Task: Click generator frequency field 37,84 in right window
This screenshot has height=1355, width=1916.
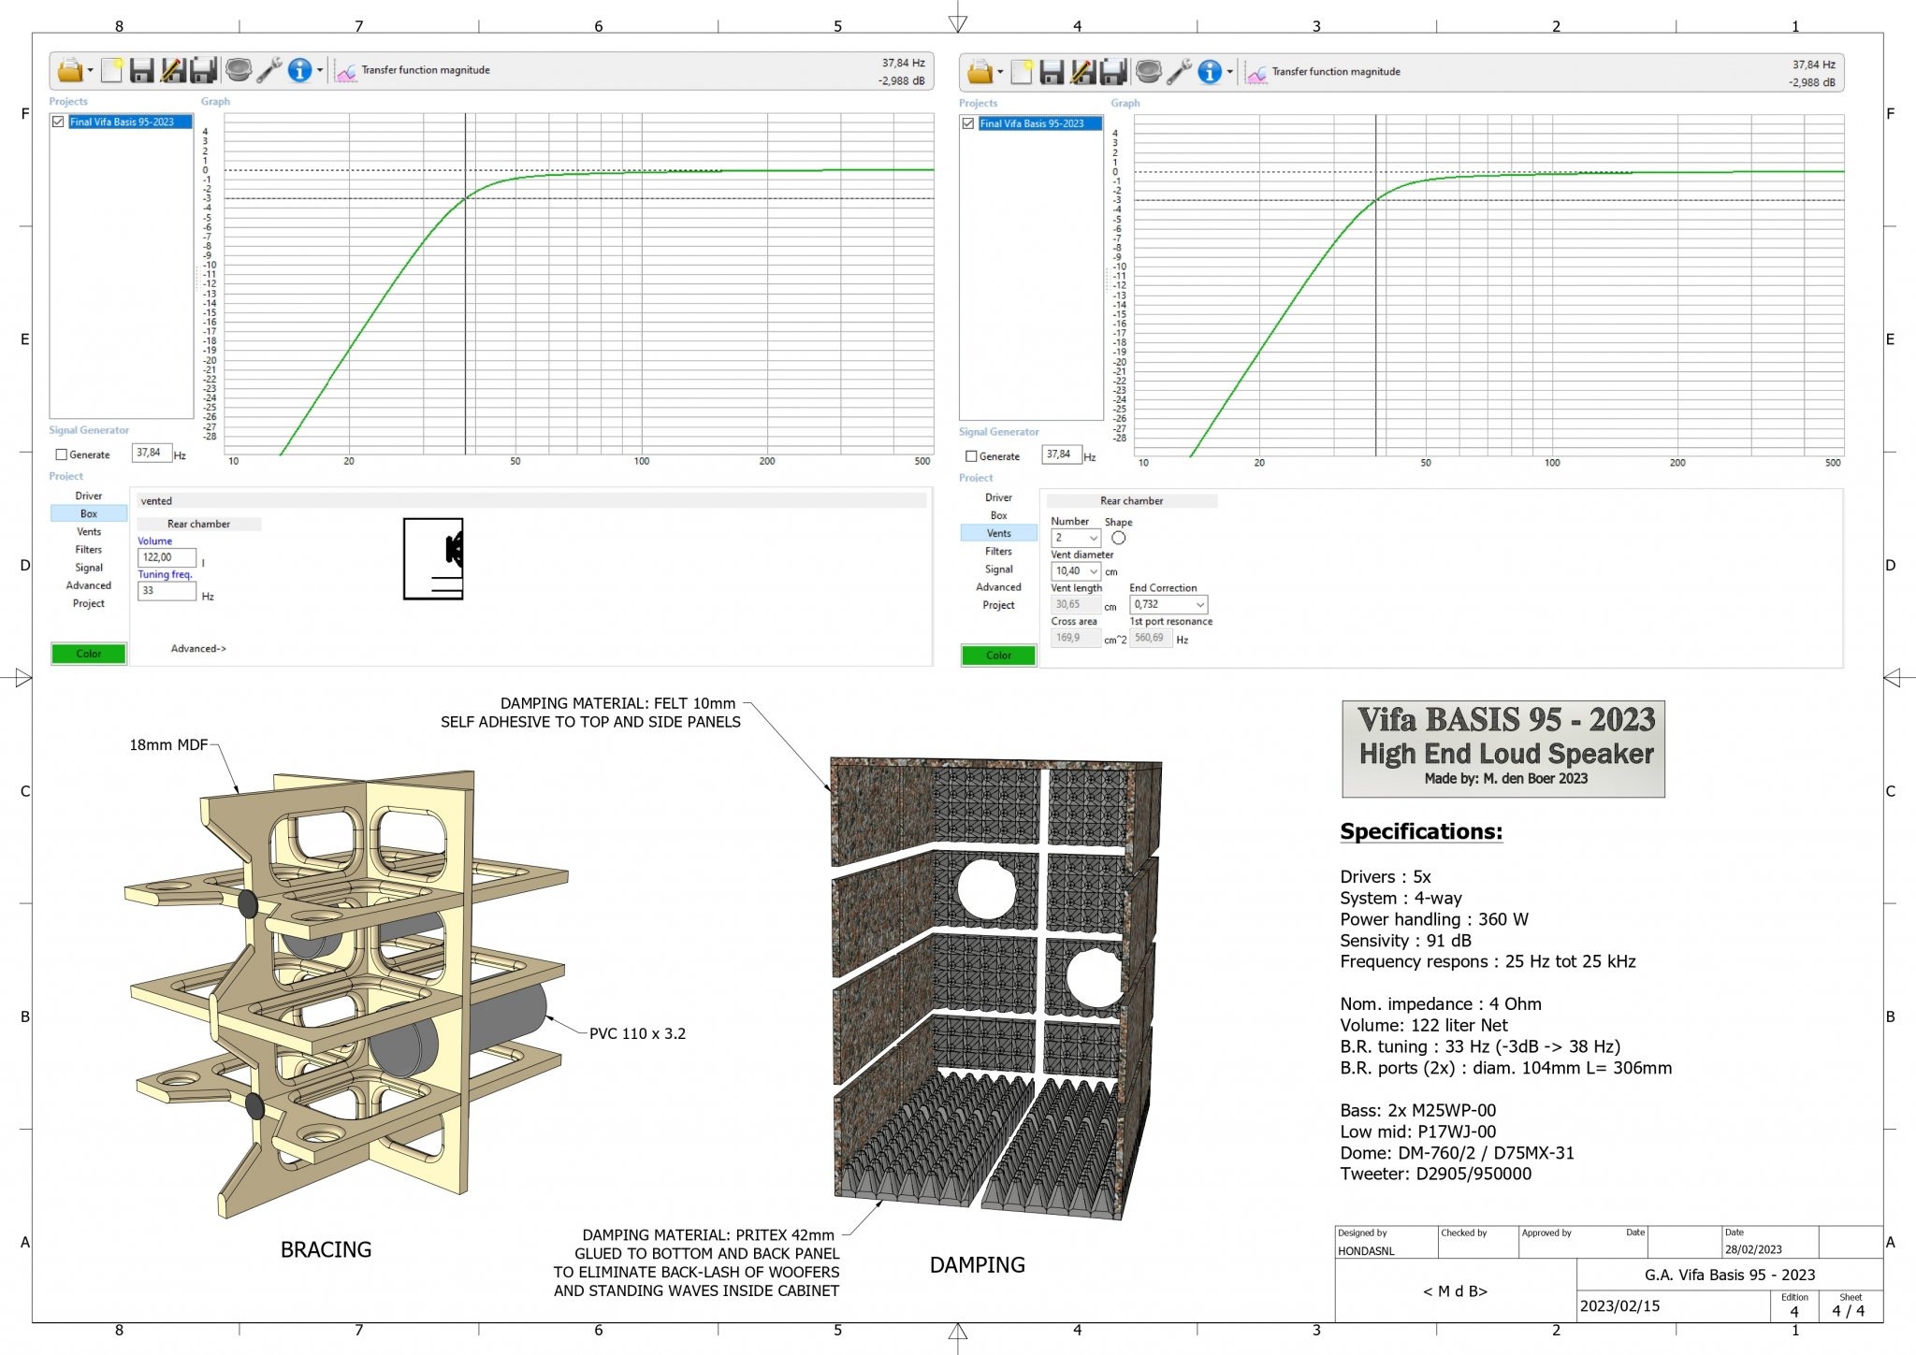Action: 1062,454
